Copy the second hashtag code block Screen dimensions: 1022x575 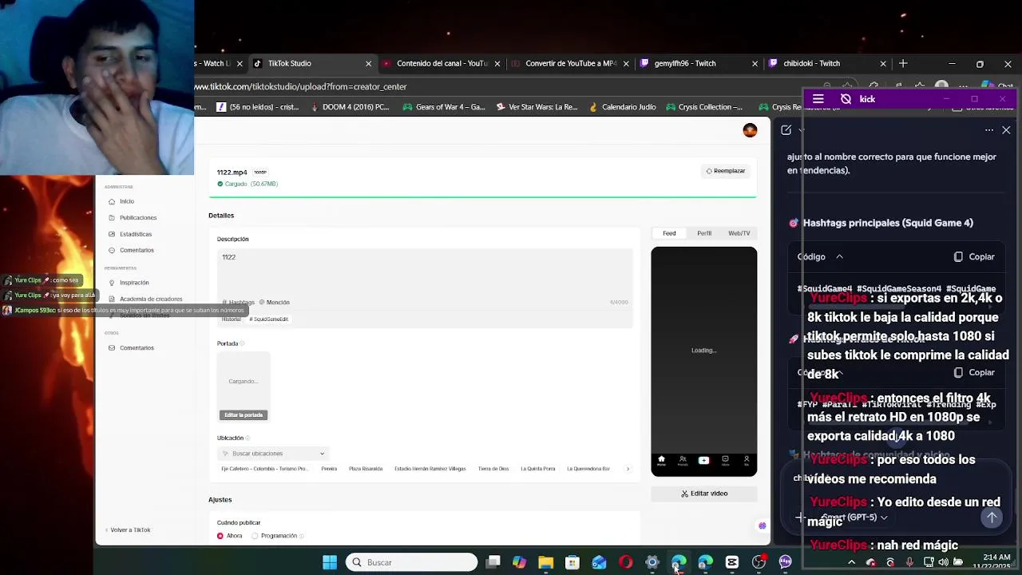[x=974, y=372]
